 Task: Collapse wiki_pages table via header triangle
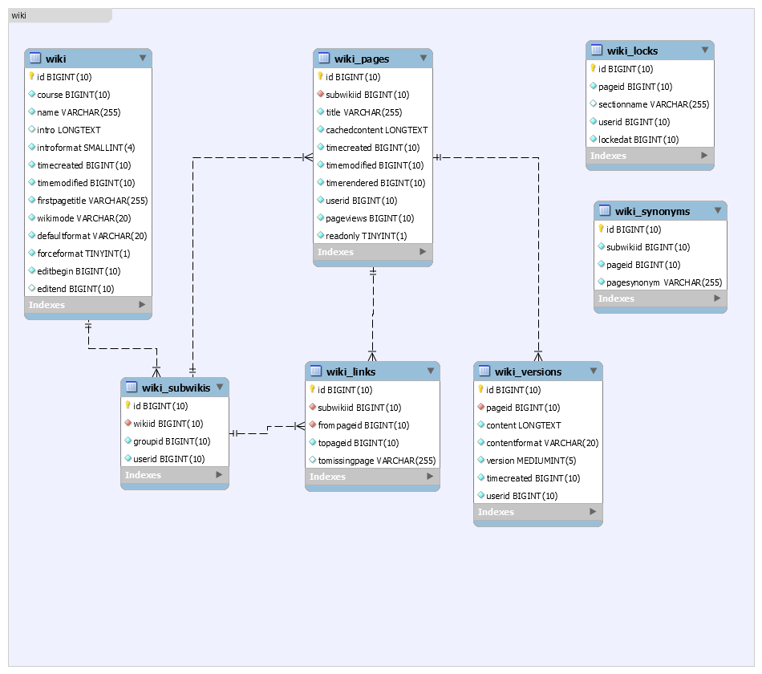424,58
